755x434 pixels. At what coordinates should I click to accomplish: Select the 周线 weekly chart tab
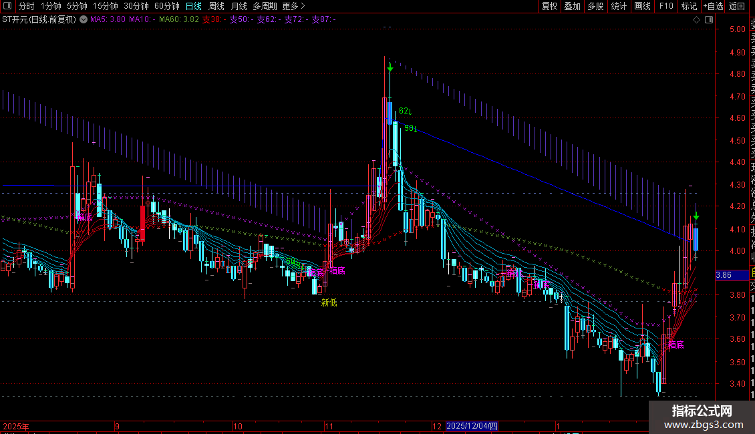click(216, 6)
